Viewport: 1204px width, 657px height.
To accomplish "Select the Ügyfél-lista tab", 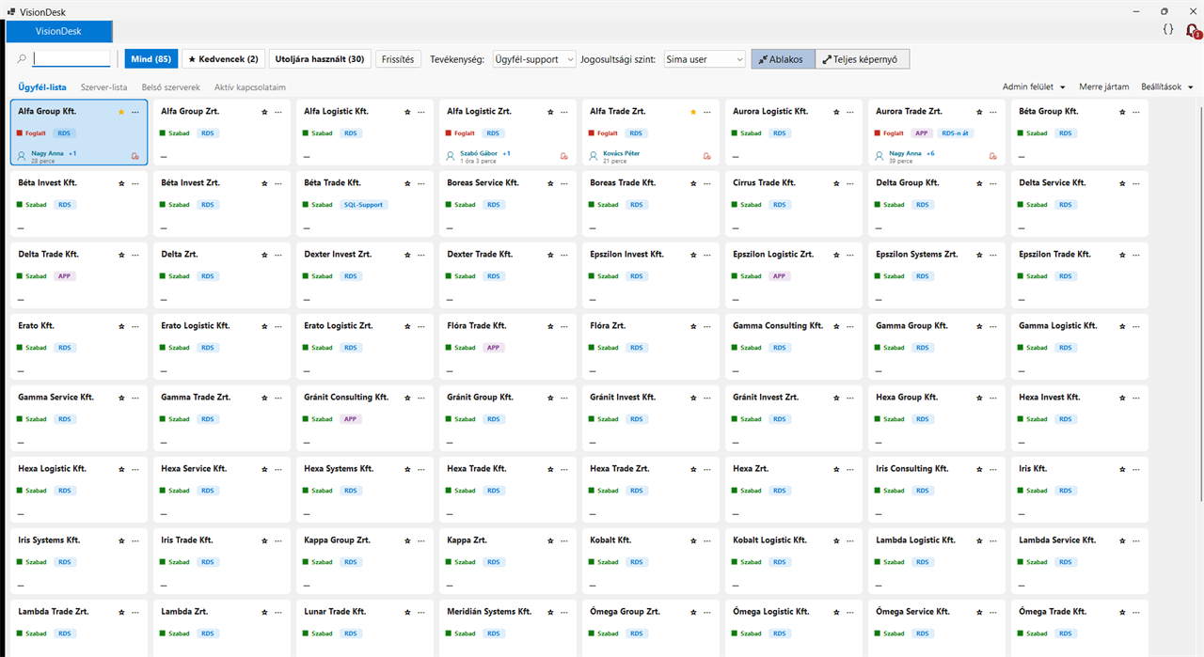I will [x=42, y=87].
